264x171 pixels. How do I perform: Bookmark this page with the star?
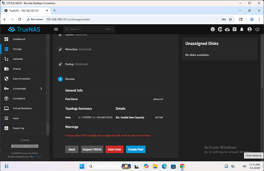pos(231,19)
